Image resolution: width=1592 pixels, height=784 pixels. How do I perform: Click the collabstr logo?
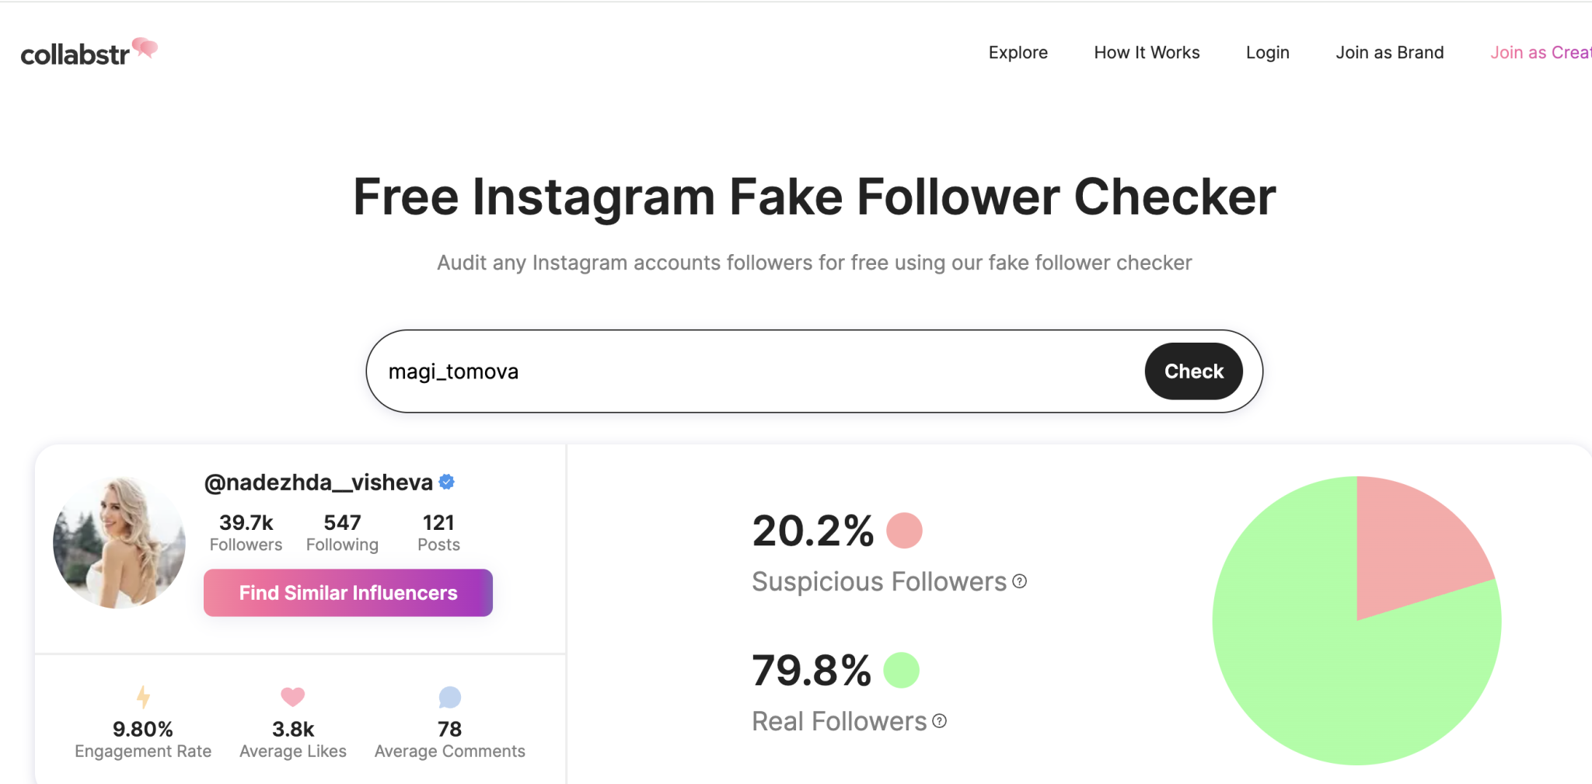(x=88, y=52)
